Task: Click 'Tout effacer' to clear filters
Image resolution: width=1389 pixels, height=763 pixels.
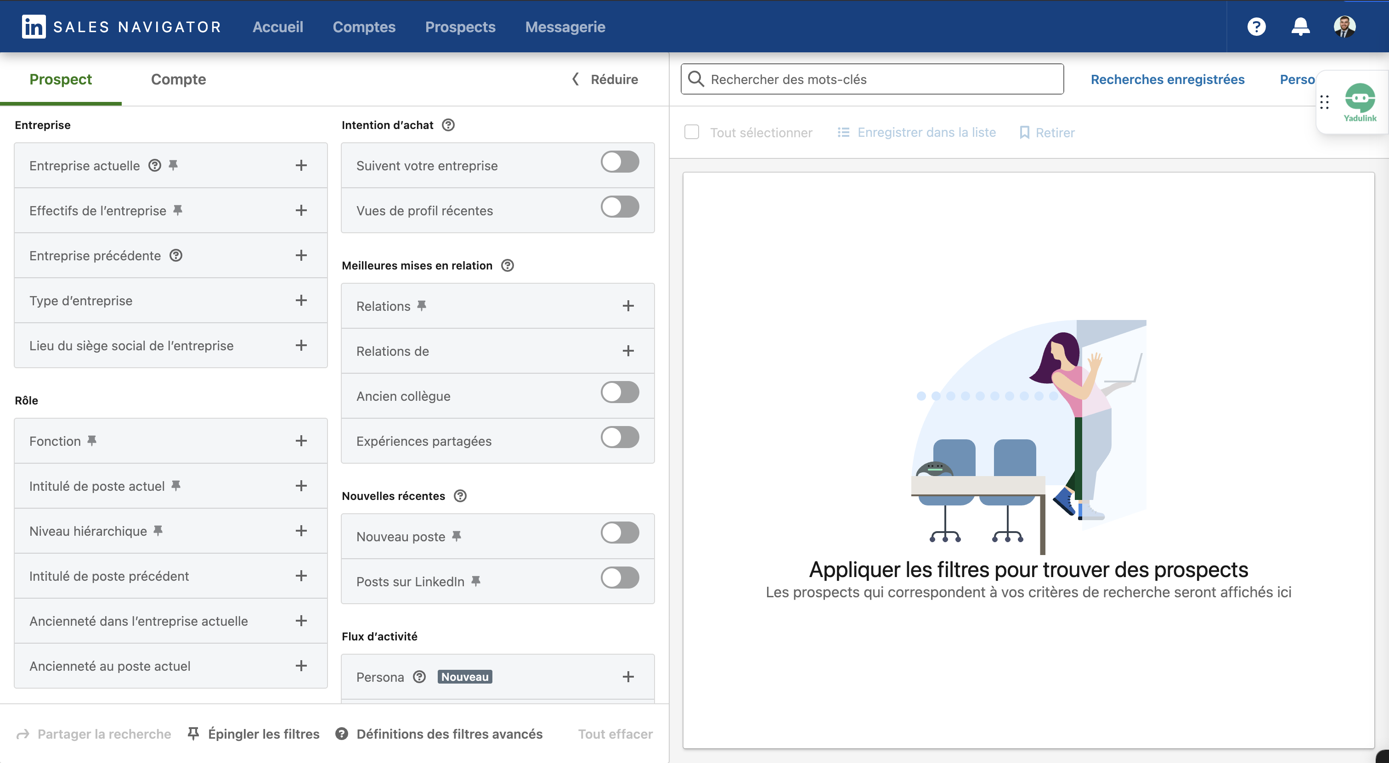Action: [615, 734]
